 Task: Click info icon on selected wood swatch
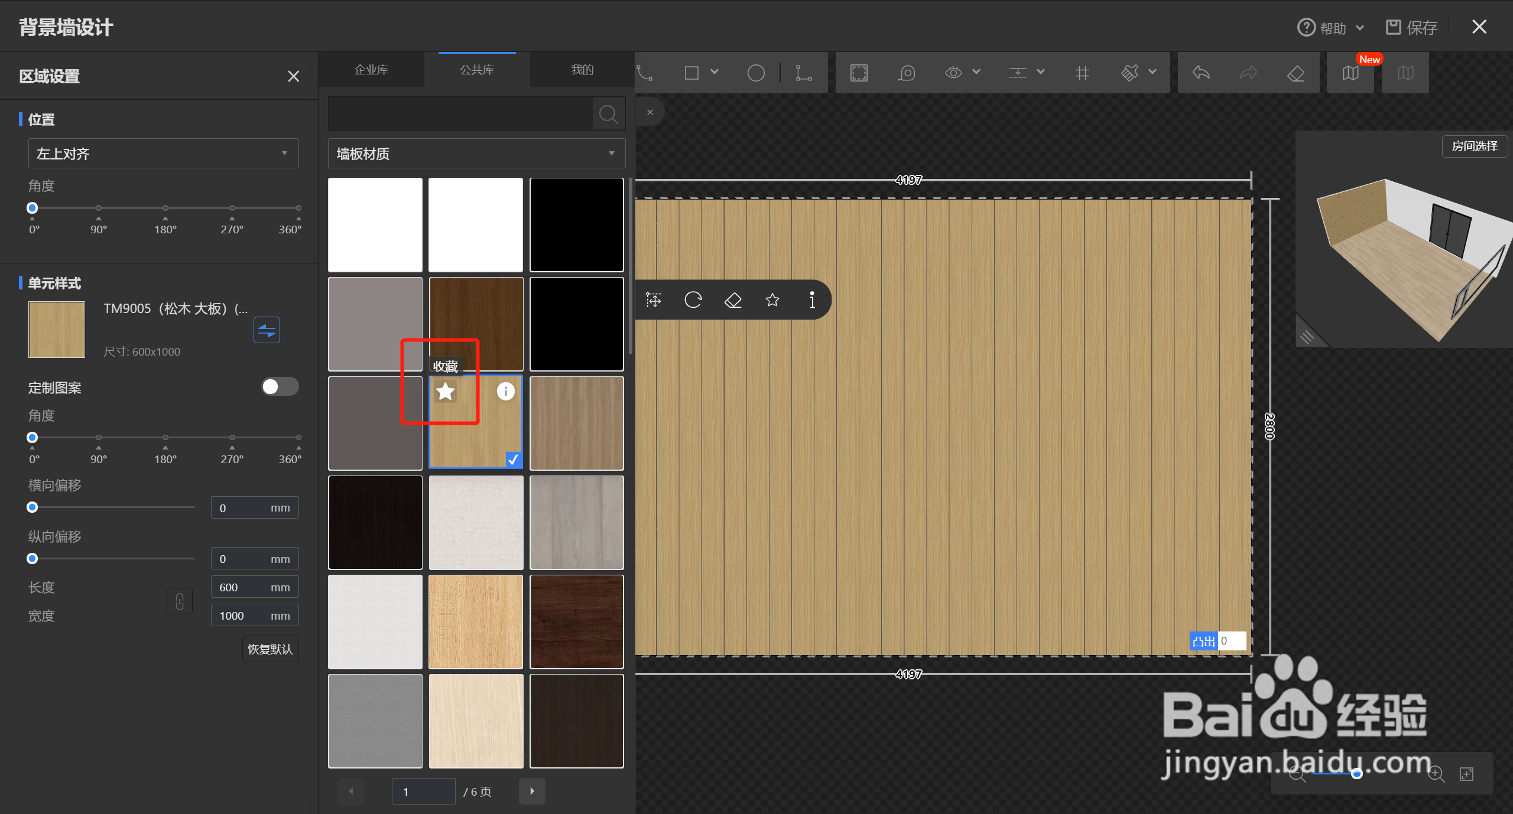pyautogui.click(x=505, y=391)
